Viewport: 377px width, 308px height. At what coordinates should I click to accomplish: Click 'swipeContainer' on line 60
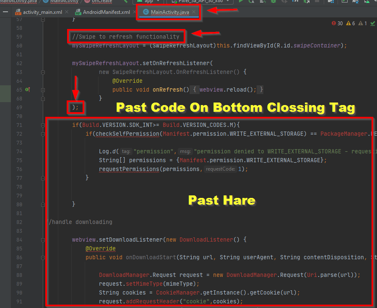317,45
